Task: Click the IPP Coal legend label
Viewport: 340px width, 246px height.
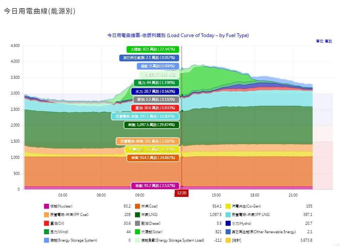Action: click(x=69, y=214)
